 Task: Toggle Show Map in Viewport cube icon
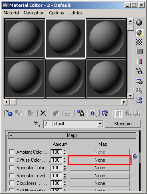[x=105, y=113]
